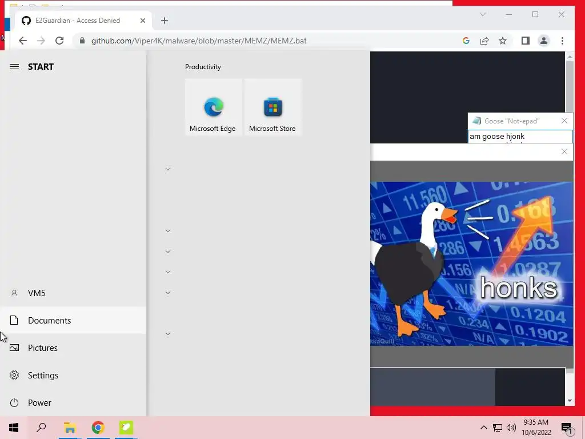Toggle Chrome side panel
The height and width of the screenshot is (439, 585).
click(x=526, y=41)
